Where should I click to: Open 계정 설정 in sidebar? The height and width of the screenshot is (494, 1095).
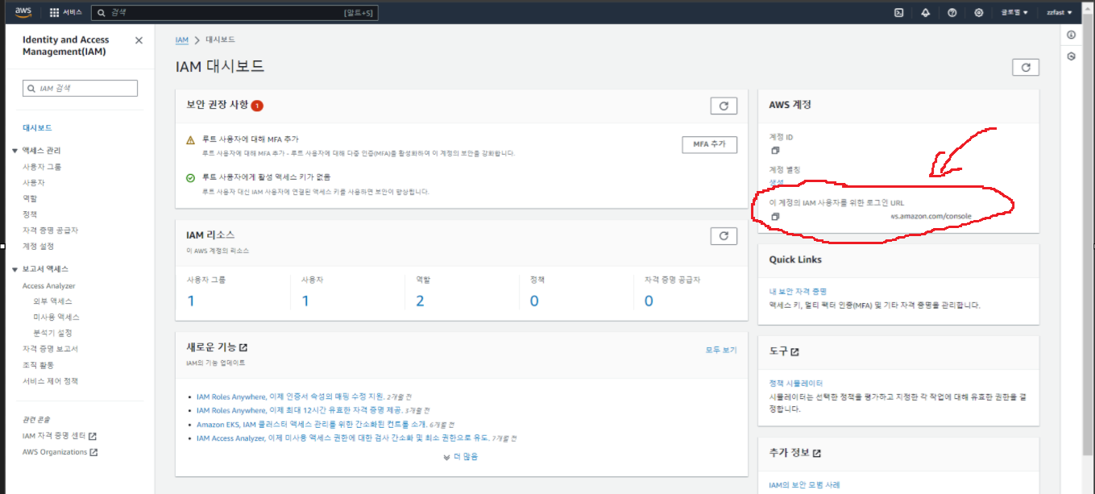click(x=39, y=247)
